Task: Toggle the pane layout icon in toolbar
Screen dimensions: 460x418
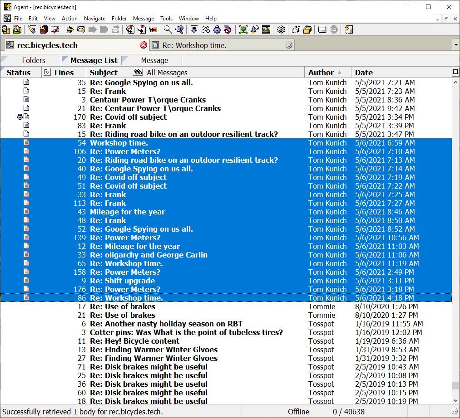Action: coord(322,30)
